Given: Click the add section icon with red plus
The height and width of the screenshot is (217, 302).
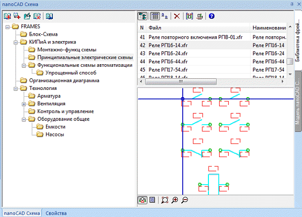Looking at the screenshot, I should click(17, 16).
